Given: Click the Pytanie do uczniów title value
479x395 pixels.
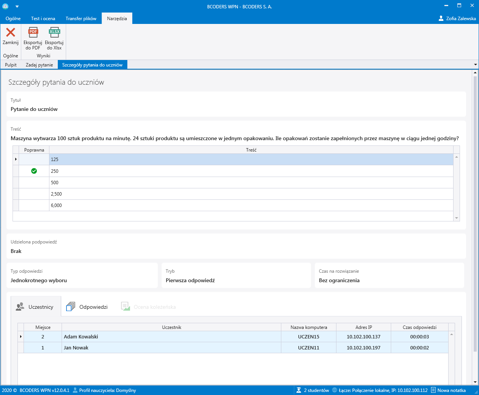Looking at the screenshot, I should (x=34, y=109).
